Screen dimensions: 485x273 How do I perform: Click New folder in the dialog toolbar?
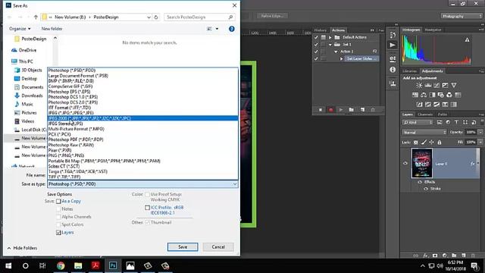(x=52, y=29)
